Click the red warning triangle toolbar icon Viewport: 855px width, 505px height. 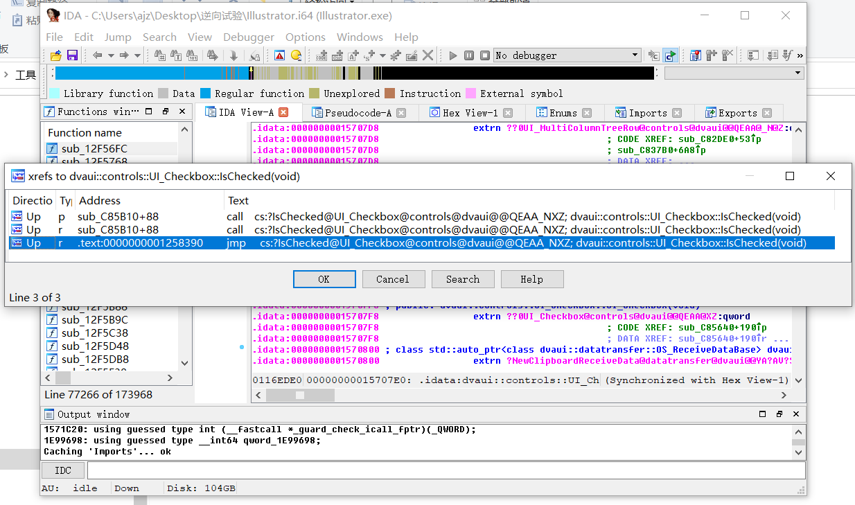pyautogui.click(x=279, y=55)
